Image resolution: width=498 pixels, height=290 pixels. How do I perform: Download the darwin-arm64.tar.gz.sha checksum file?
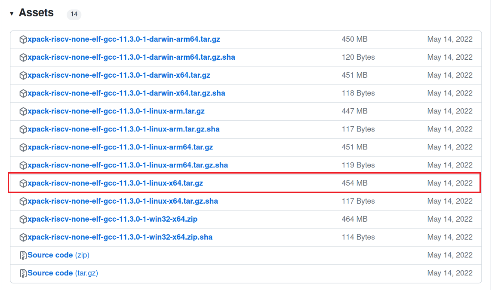point(131,57)
